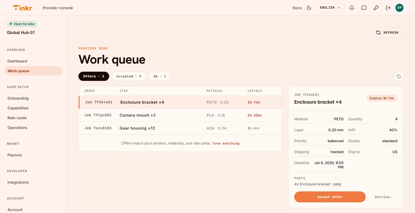The width and height of the screenshot is (415, 213).
Task: Click the Expires 3h 11m badge
Action: (382, 98)
